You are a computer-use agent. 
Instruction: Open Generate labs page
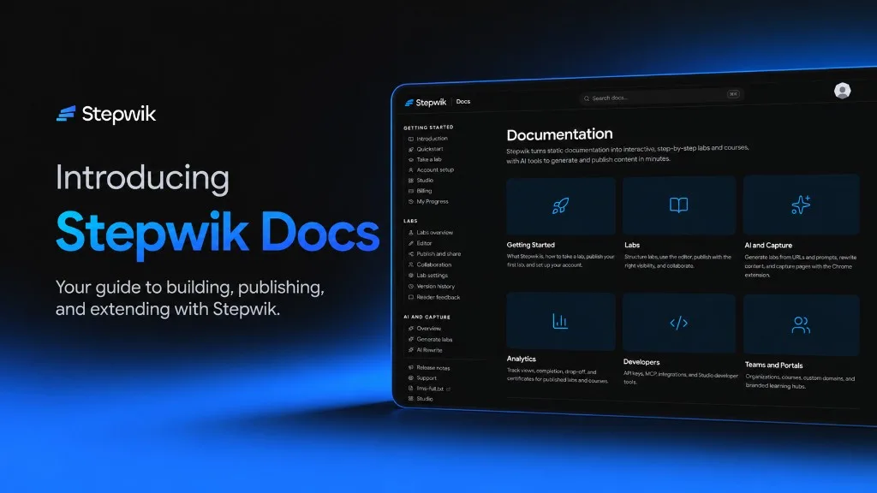[434, 339]
